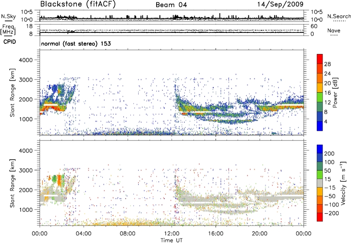Click the "Velocity [m s⁻¹]" color bar title
Viewport: 351px width, 243px height.
(x=343, y=183)
